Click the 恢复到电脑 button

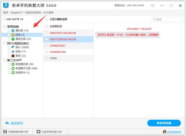[164, 123]
